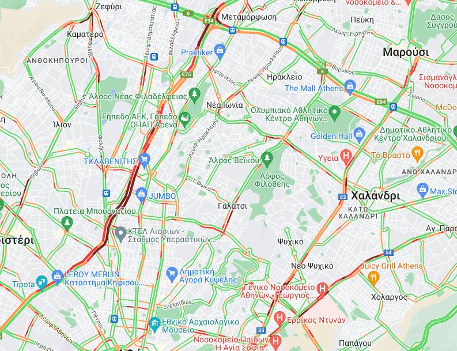Click the ΚΤΕΛ Λιοσίων grey location pin
457x351 pixels.
pyautogui.click(x=120, y=234)
